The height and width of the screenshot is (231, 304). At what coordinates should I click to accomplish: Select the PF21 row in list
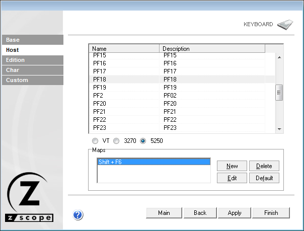182,112
